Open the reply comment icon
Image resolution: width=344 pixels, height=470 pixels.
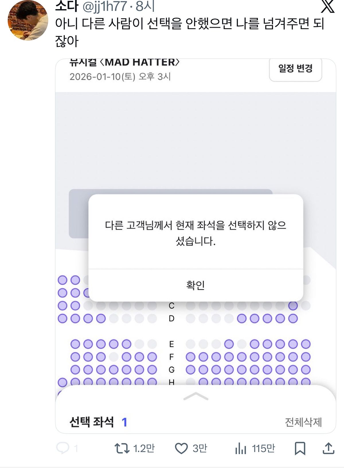coord(63,448)
